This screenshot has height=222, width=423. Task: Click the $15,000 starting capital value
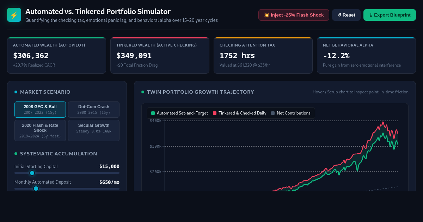click(x=109, y=166)
